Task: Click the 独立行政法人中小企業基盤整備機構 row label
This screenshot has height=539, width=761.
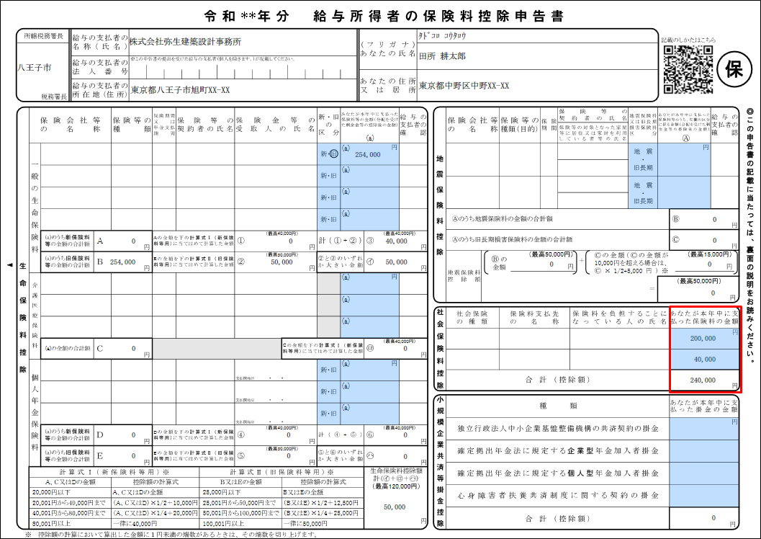Action: 558,429
